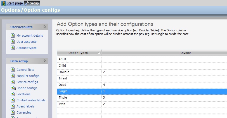Click the icon next to Account types
This screenshot has height=118, width=227.
click(13, 48)
